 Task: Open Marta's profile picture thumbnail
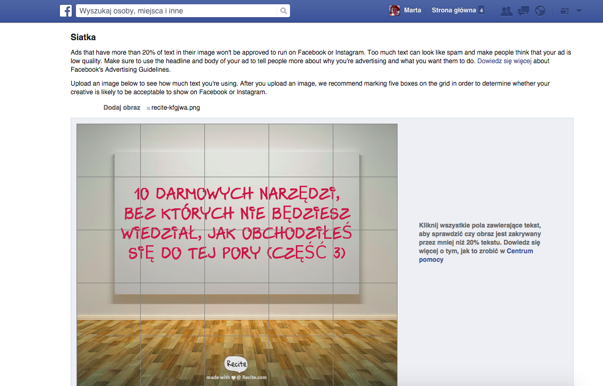pos(394,11)
